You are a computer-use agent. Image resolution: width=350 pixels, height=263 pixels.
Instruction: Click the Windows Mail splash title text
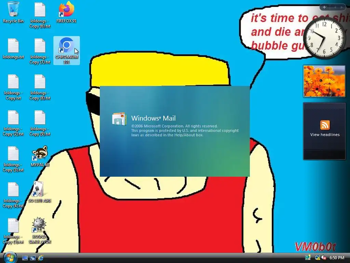pos(153,118)
